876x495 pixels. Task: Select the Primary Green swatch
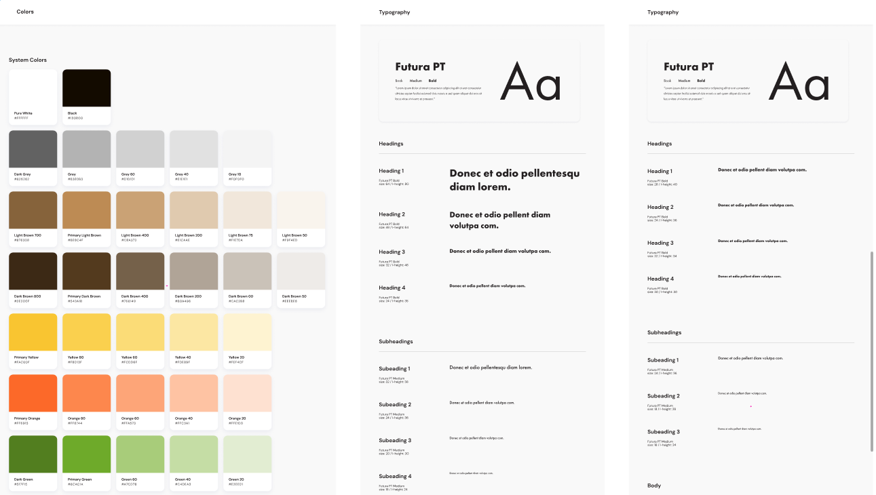pos(86,454)
